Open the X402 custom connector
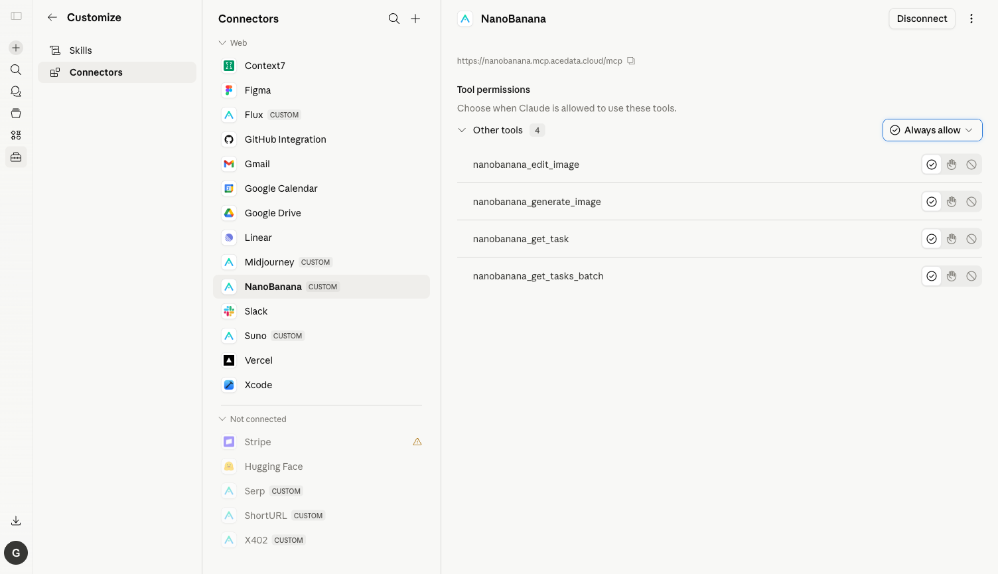Screen dimensions: 998x574 [321, 540]
